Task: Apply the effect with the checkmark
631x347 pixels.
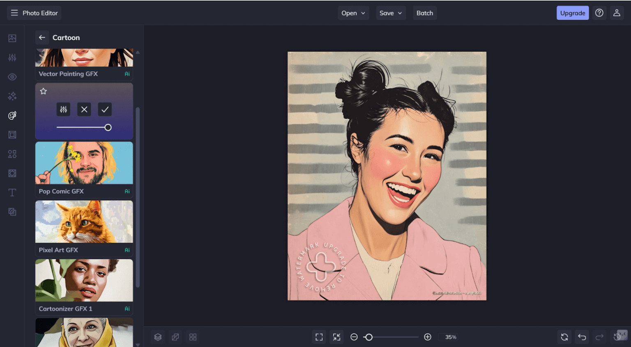Action: [x=105, y=109]
